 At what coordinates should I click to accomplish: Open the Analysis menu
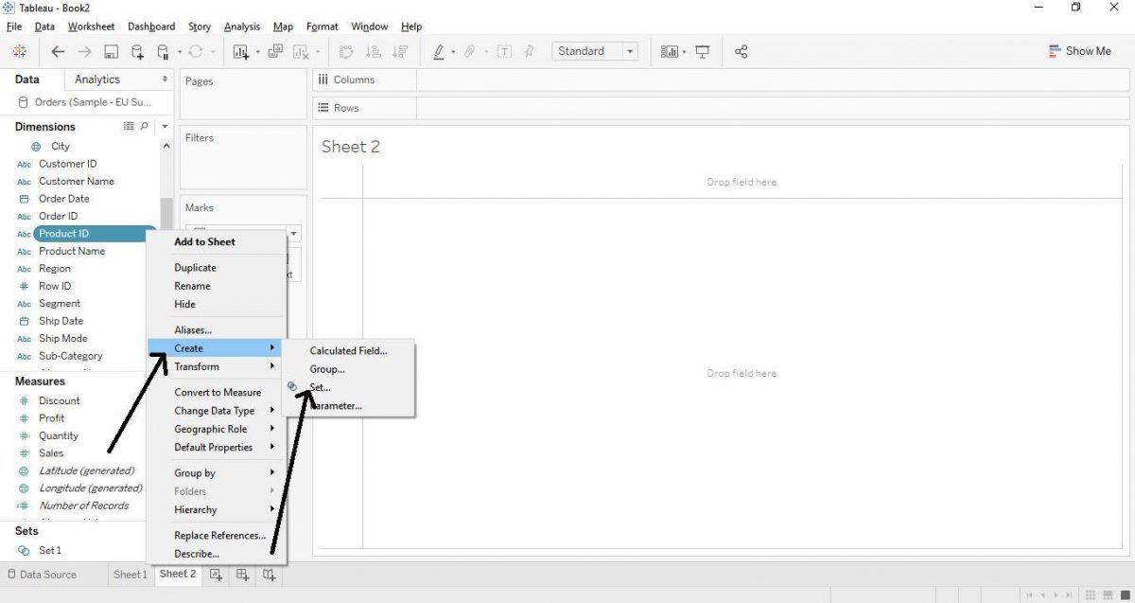242,27
